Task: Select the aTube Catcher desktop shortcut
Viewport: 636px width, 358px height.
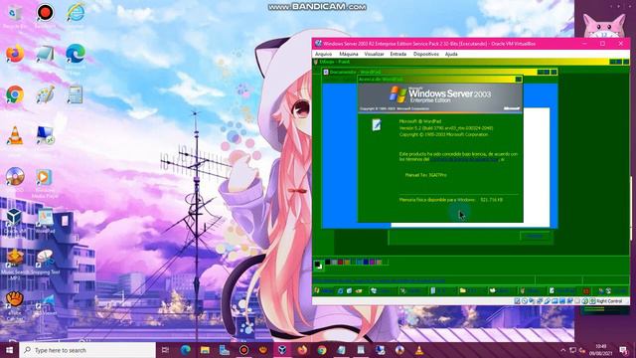Action: point(15,306)
